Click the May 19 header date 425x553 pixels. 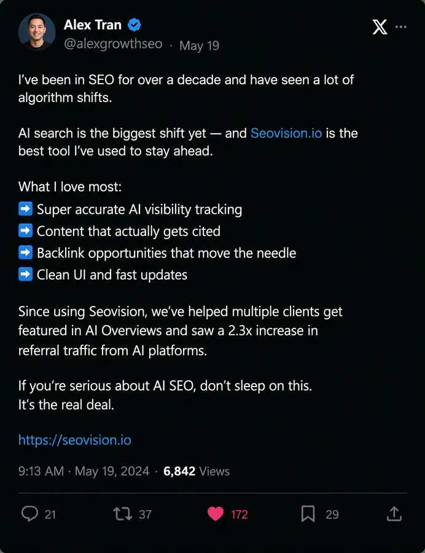click(199, 45)
